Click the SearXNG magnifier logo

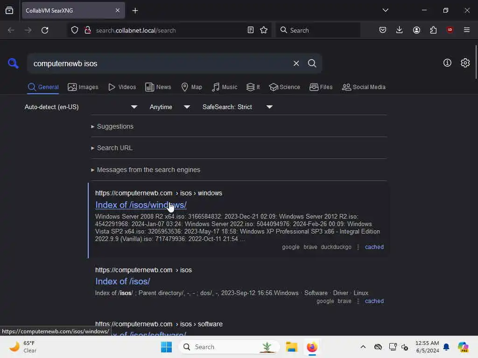13,63
